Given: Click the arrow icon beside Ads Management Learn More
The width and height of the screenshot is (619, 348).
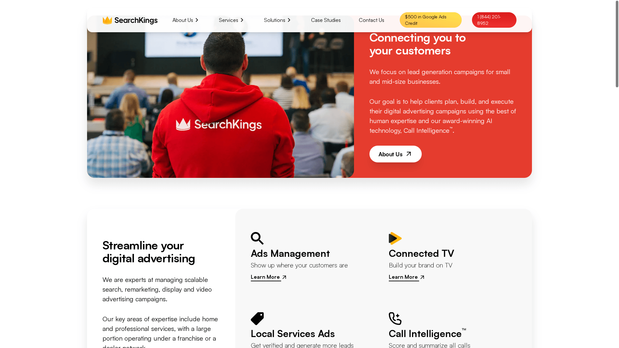Looking at the screenshot, I should [x=284, y=277].
